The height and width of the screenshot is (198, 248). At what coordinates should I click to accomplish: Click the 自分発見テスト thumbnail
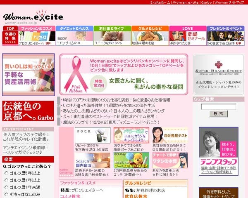pyautogui.click(x=170, y=135)
